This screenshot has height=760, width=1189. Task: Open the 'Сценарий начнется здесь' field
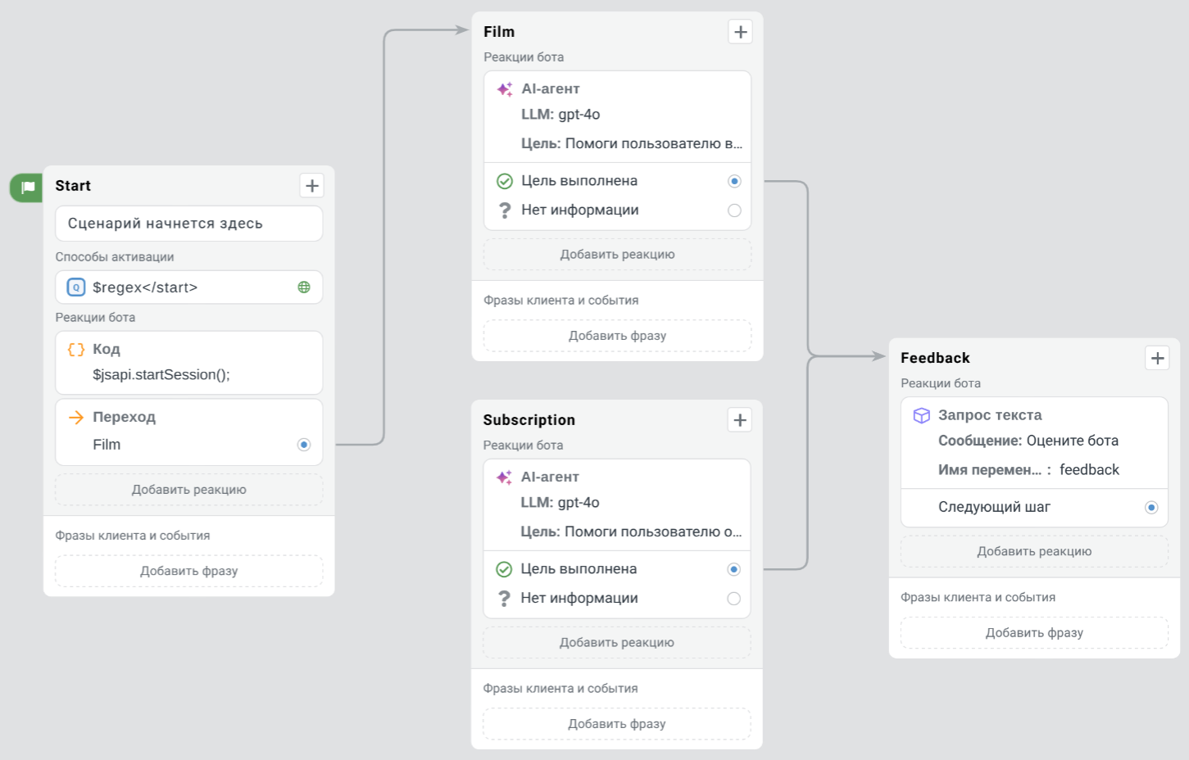[x=189, y=224]
